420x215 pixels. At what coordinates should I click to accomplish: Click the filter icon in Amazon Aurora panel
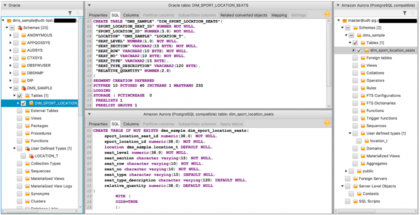405,13
